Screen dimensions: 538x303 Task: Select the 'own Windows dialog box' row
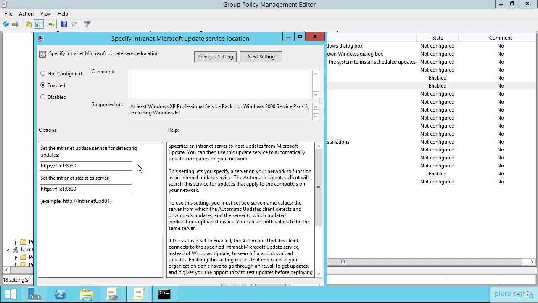point(355,54)
